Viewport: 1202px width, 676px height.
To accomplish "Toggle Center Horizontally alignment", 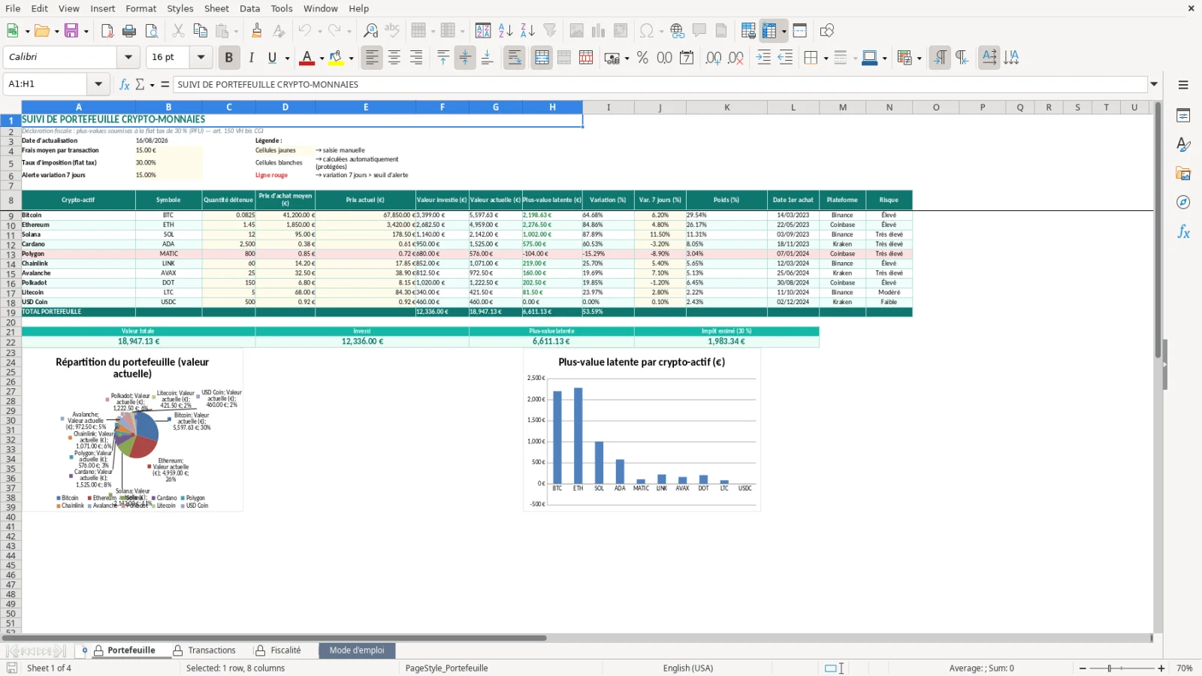I will point(394,58).
